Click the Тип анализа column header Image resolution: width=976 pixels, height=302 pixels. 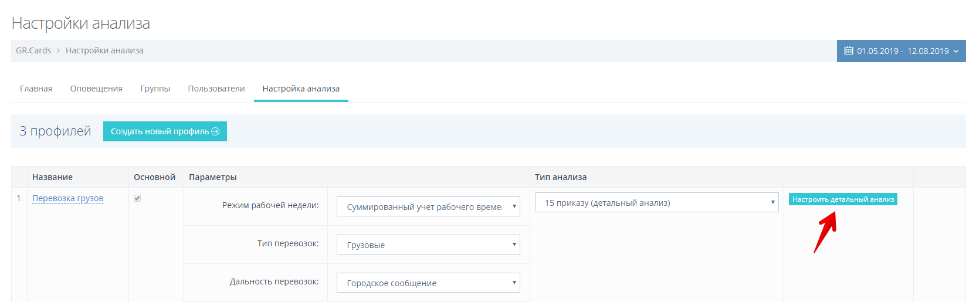pyautogui.click(x=561, y=177)
